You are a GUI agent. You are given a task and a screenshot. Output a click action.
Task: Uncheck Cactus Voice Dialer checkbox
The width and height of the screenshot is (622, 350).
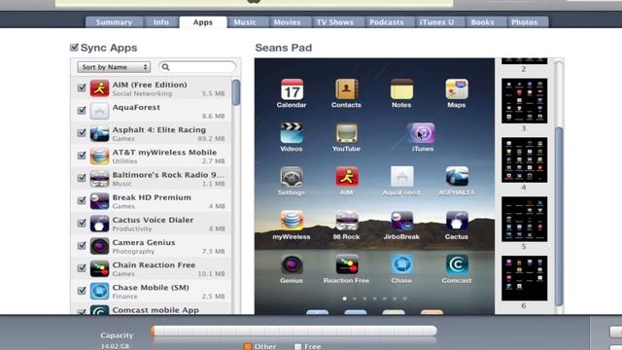pos(82,223)
